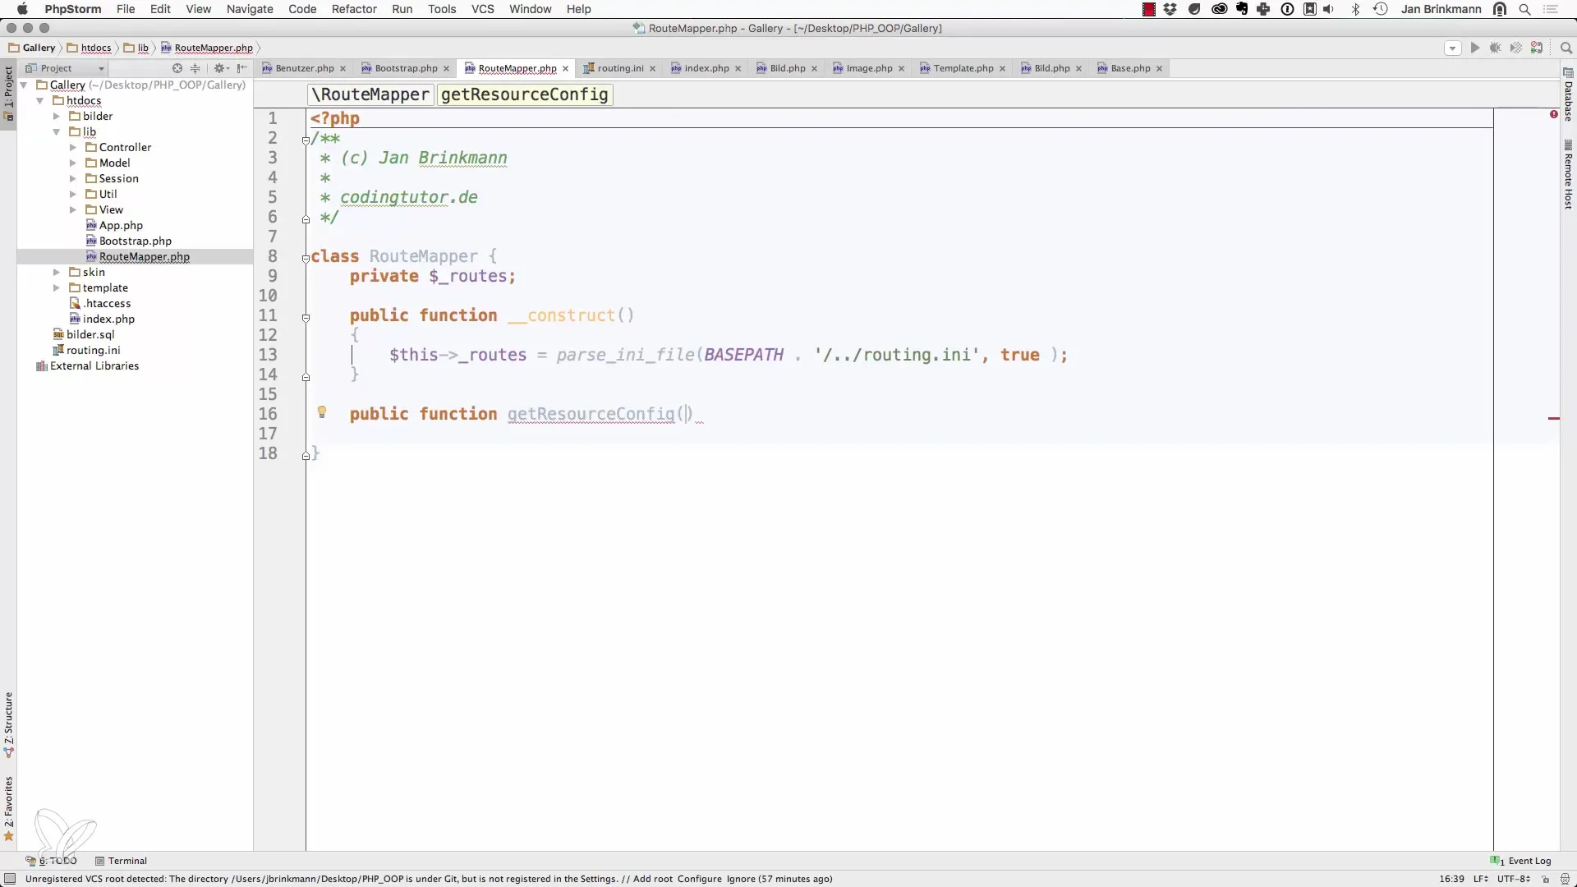
Task: Click the Debug bug icon
Action: click(1496, 48)
